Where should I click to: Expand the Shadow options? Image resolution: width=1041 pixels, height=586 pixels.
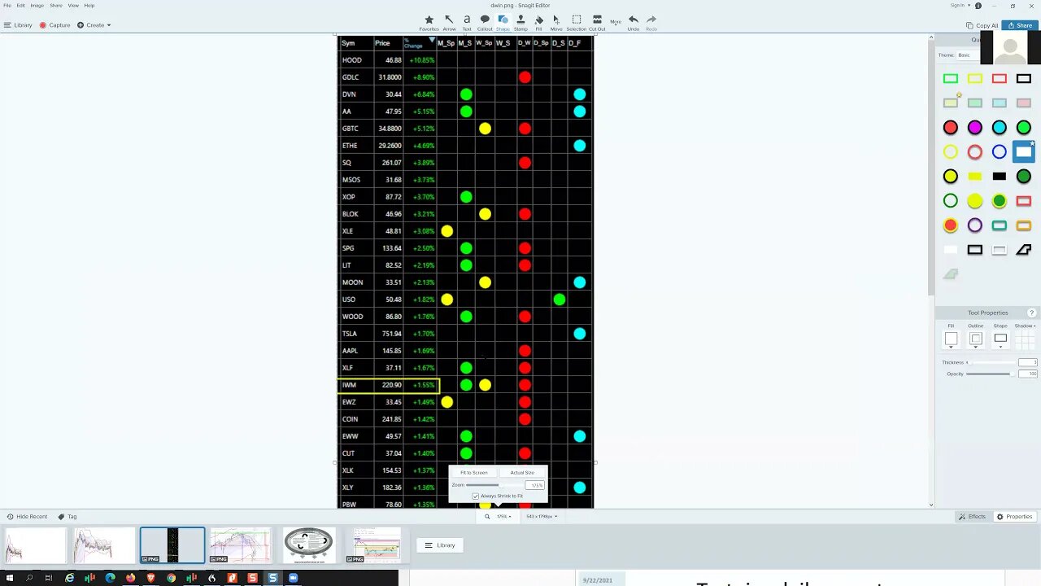1025,326
